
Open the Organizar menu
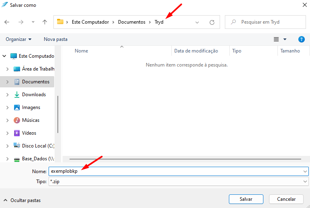18,39
